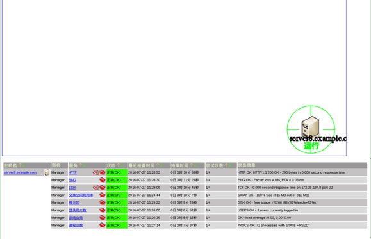Open the SSH service link
This screenshot has width=371, height=239.
pos(72,188)
